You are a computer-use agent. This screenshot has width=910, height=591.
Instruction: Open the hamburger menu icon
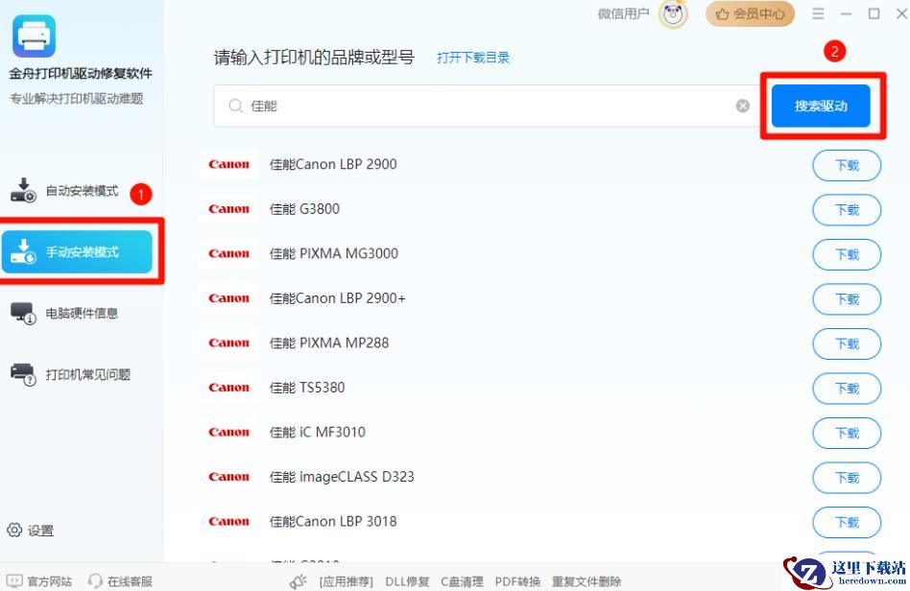pos(818,13)
